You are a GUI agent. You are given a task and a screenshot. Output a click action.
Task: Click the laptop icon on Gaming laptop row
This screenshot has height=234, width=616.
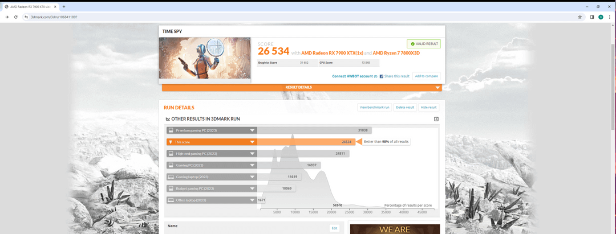click(x=171, y=176)
